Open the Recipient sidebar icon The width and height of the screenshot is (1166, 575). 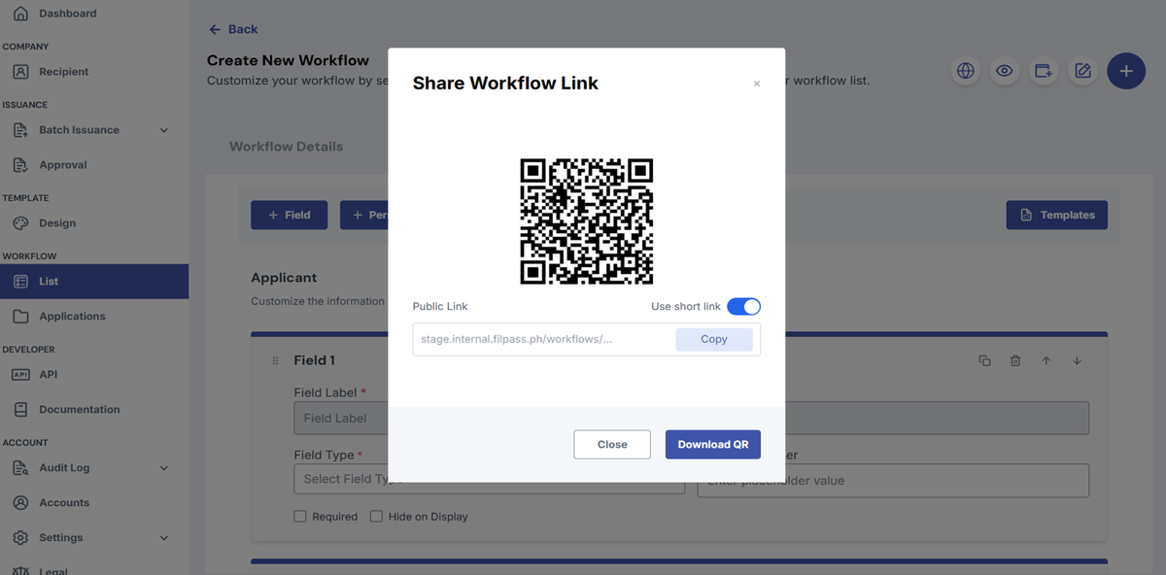pos(20,72)
